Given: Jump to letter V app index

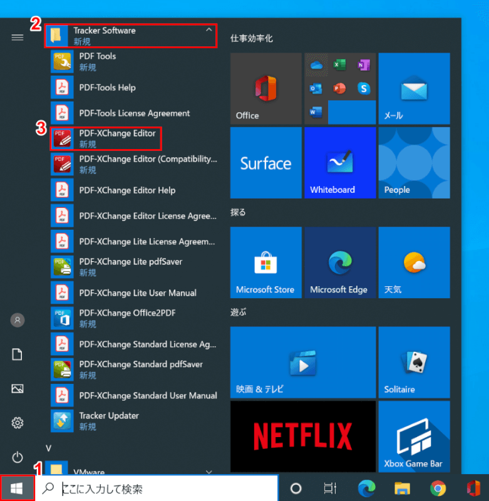Looking at the screenshot, I should [49, 448].
